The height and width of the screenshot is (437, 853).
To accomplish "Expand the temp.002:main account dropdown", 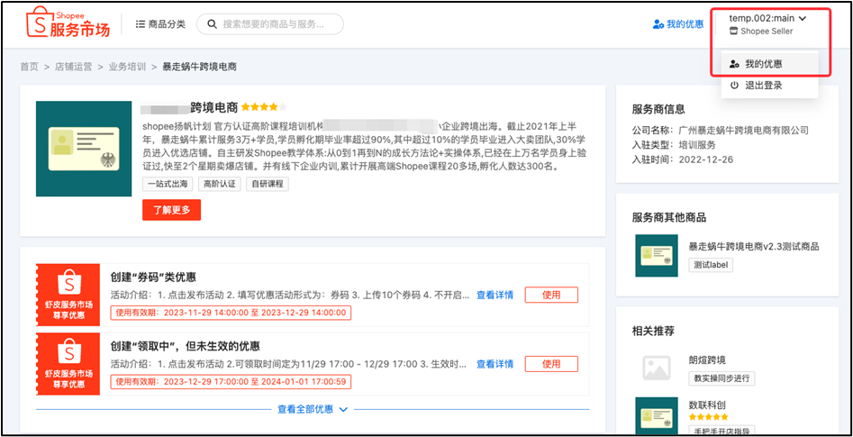I will [768, 18].
